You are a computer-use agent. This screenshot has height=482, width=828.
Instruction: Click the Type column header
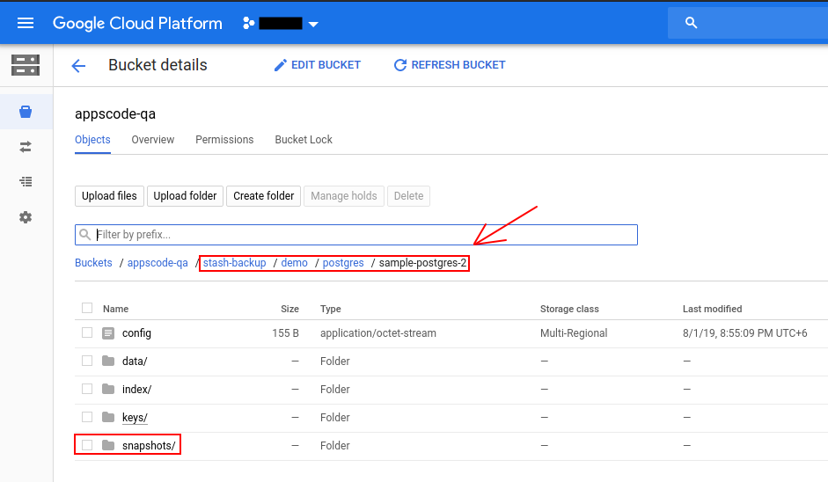(331, 309)
